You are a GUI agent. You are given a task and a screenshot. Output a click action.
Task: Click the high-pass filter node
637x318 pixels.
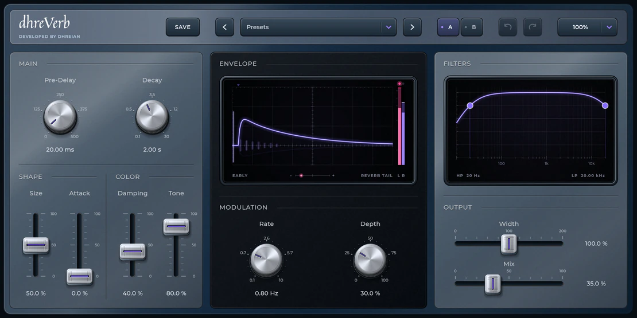click(x=470, y=105)
